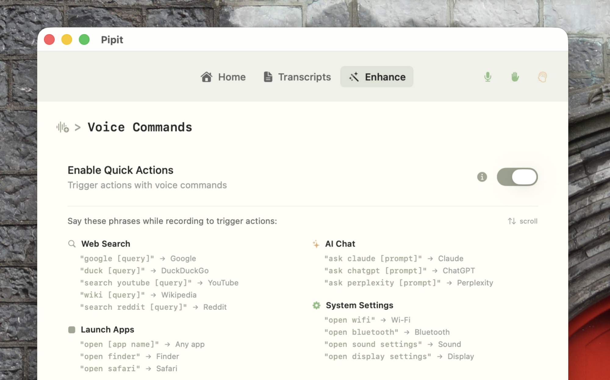
Task: Select the Enhance tab
Action: [377, 77]
